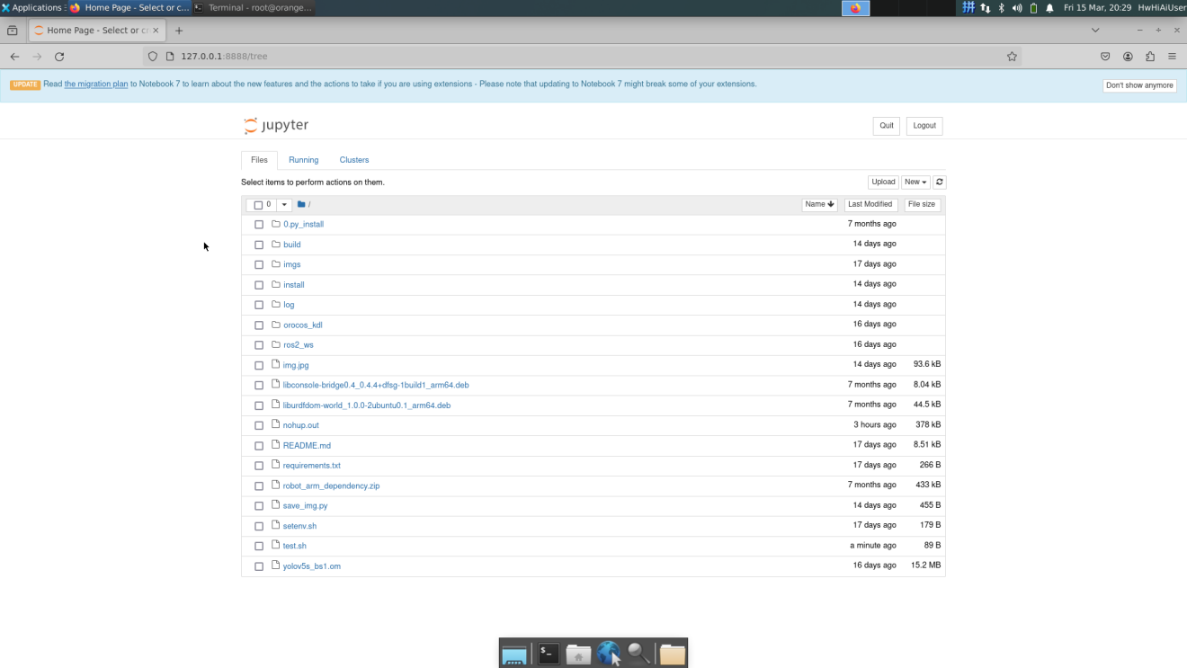Open robot_arm_dependency.zip
Viewport: 1187px width, 668px height.
pyautogui.click(x=331, y=485)
